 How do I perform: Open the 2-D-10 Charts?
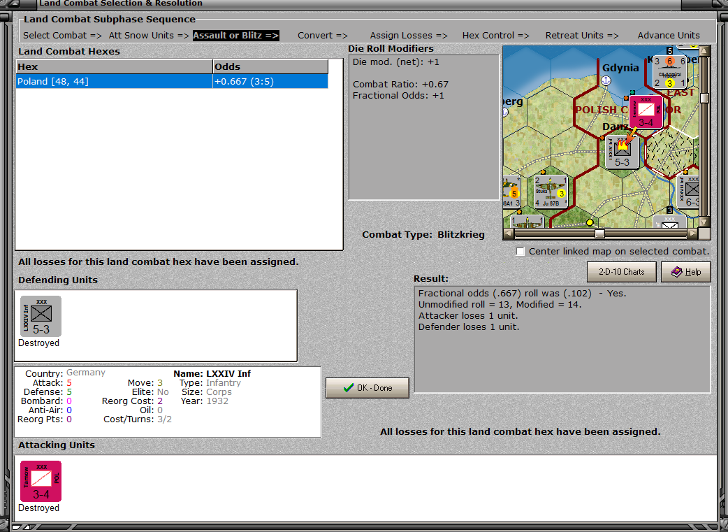622,272
